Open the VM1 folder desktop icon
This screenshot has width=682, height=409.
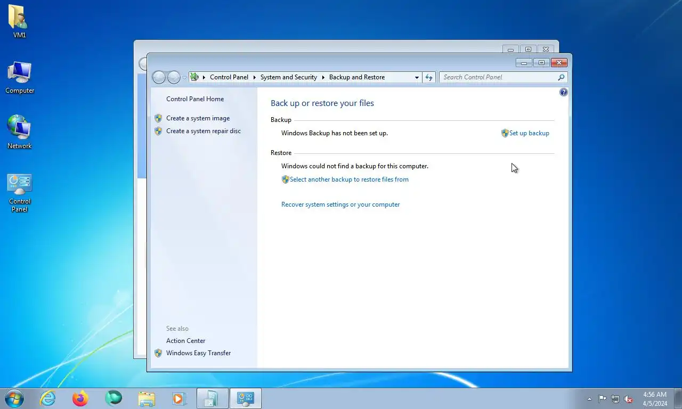[x=19, y=21]
